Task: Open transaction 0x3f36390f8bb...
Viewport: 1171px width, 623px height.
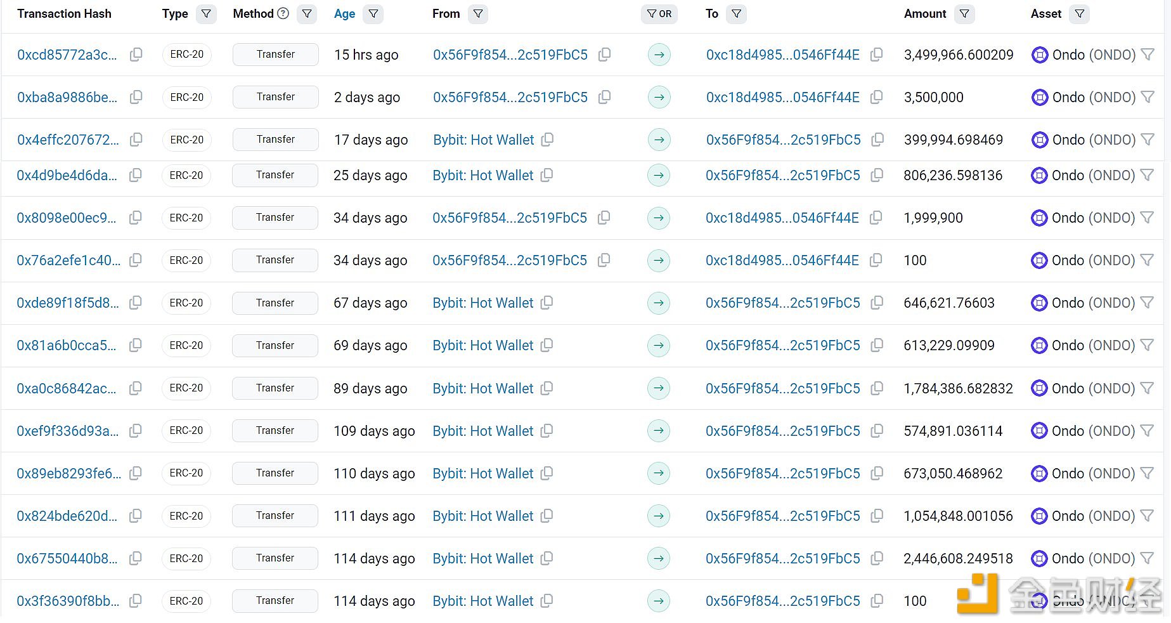Action: [68, 601]
